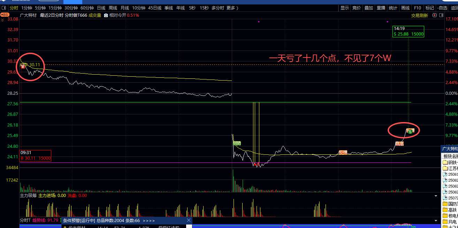
Task: Click the 竞价 toolbar button
Action: click(x=357, y=8)
